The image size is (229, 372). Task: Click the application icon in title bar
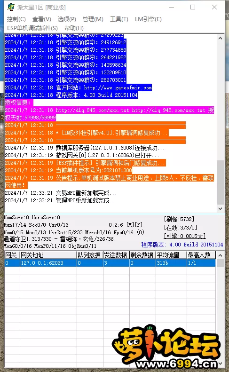(x=11, y=7)
